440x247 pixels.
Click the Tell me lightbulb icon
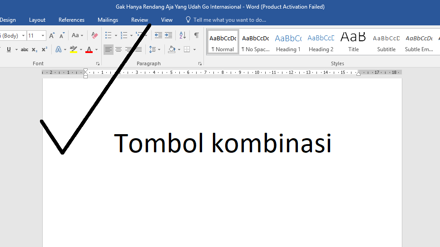coord(188,19)
